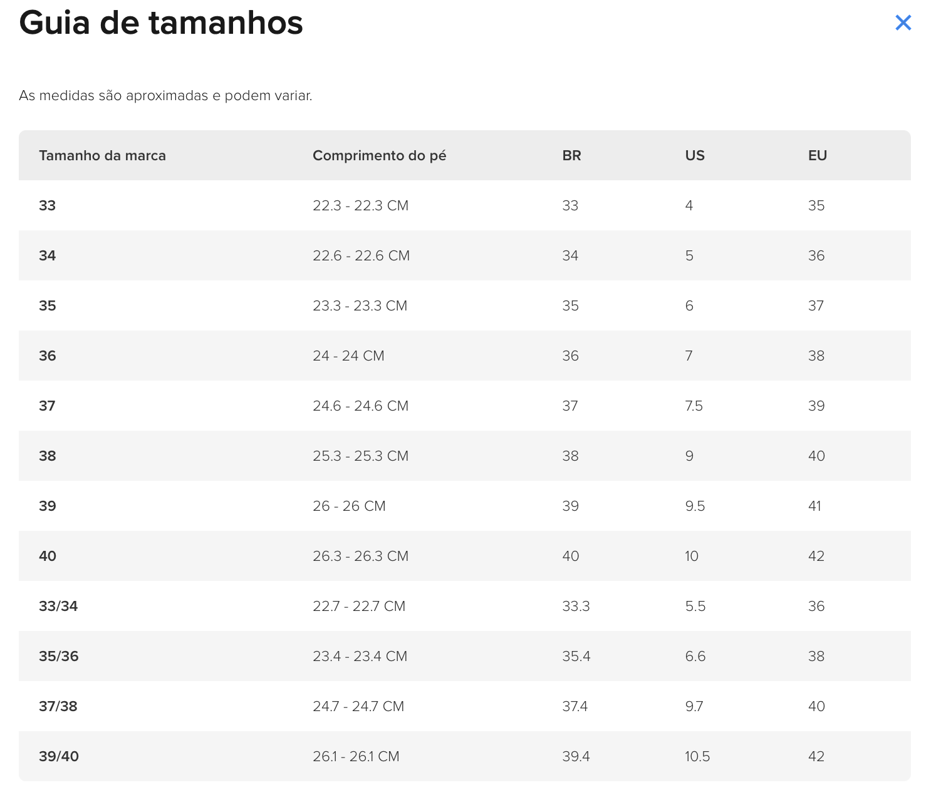This screenshot has width=931, height=795.
Task: Click the '22.3 - 22.3 CM' foot length cell
Action: [360, 206]
